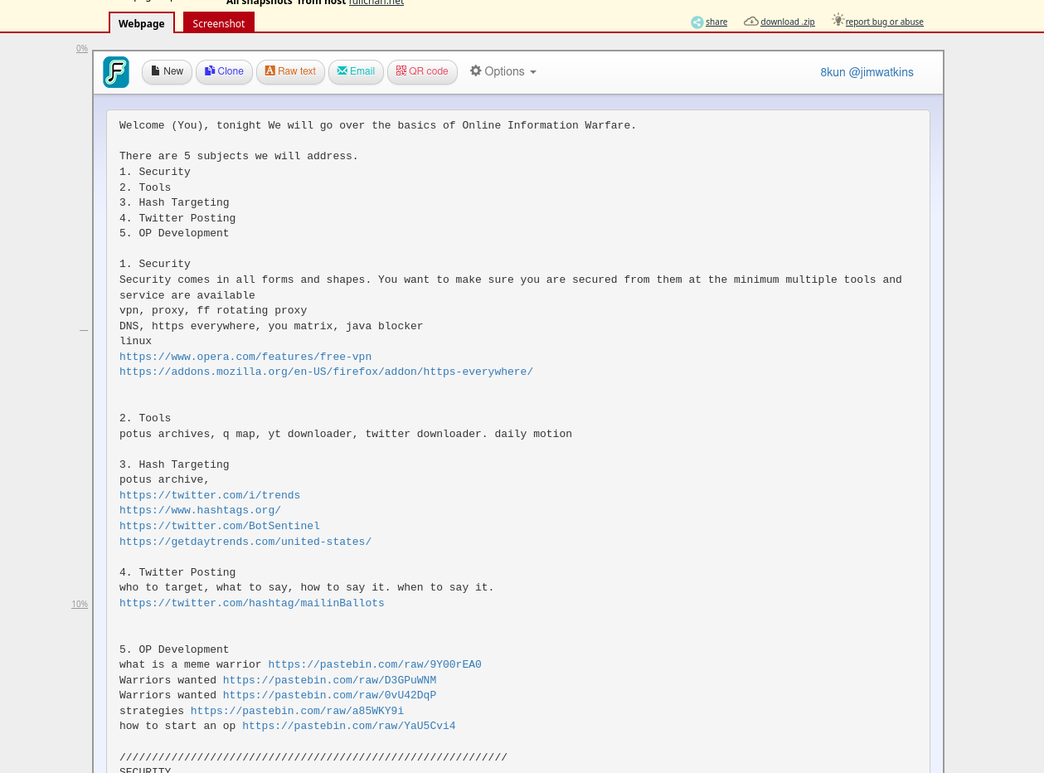Viewport: 1044px width, 773px height.
Task: Clone this paste
Action: coord(224,72)
